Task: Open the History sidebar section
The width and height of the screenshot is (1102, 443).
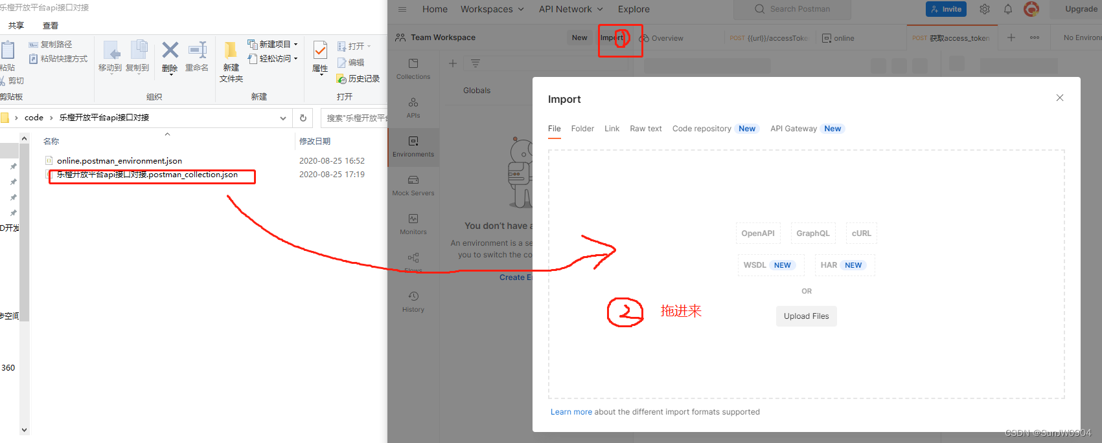Action: (x=413, y=302)
